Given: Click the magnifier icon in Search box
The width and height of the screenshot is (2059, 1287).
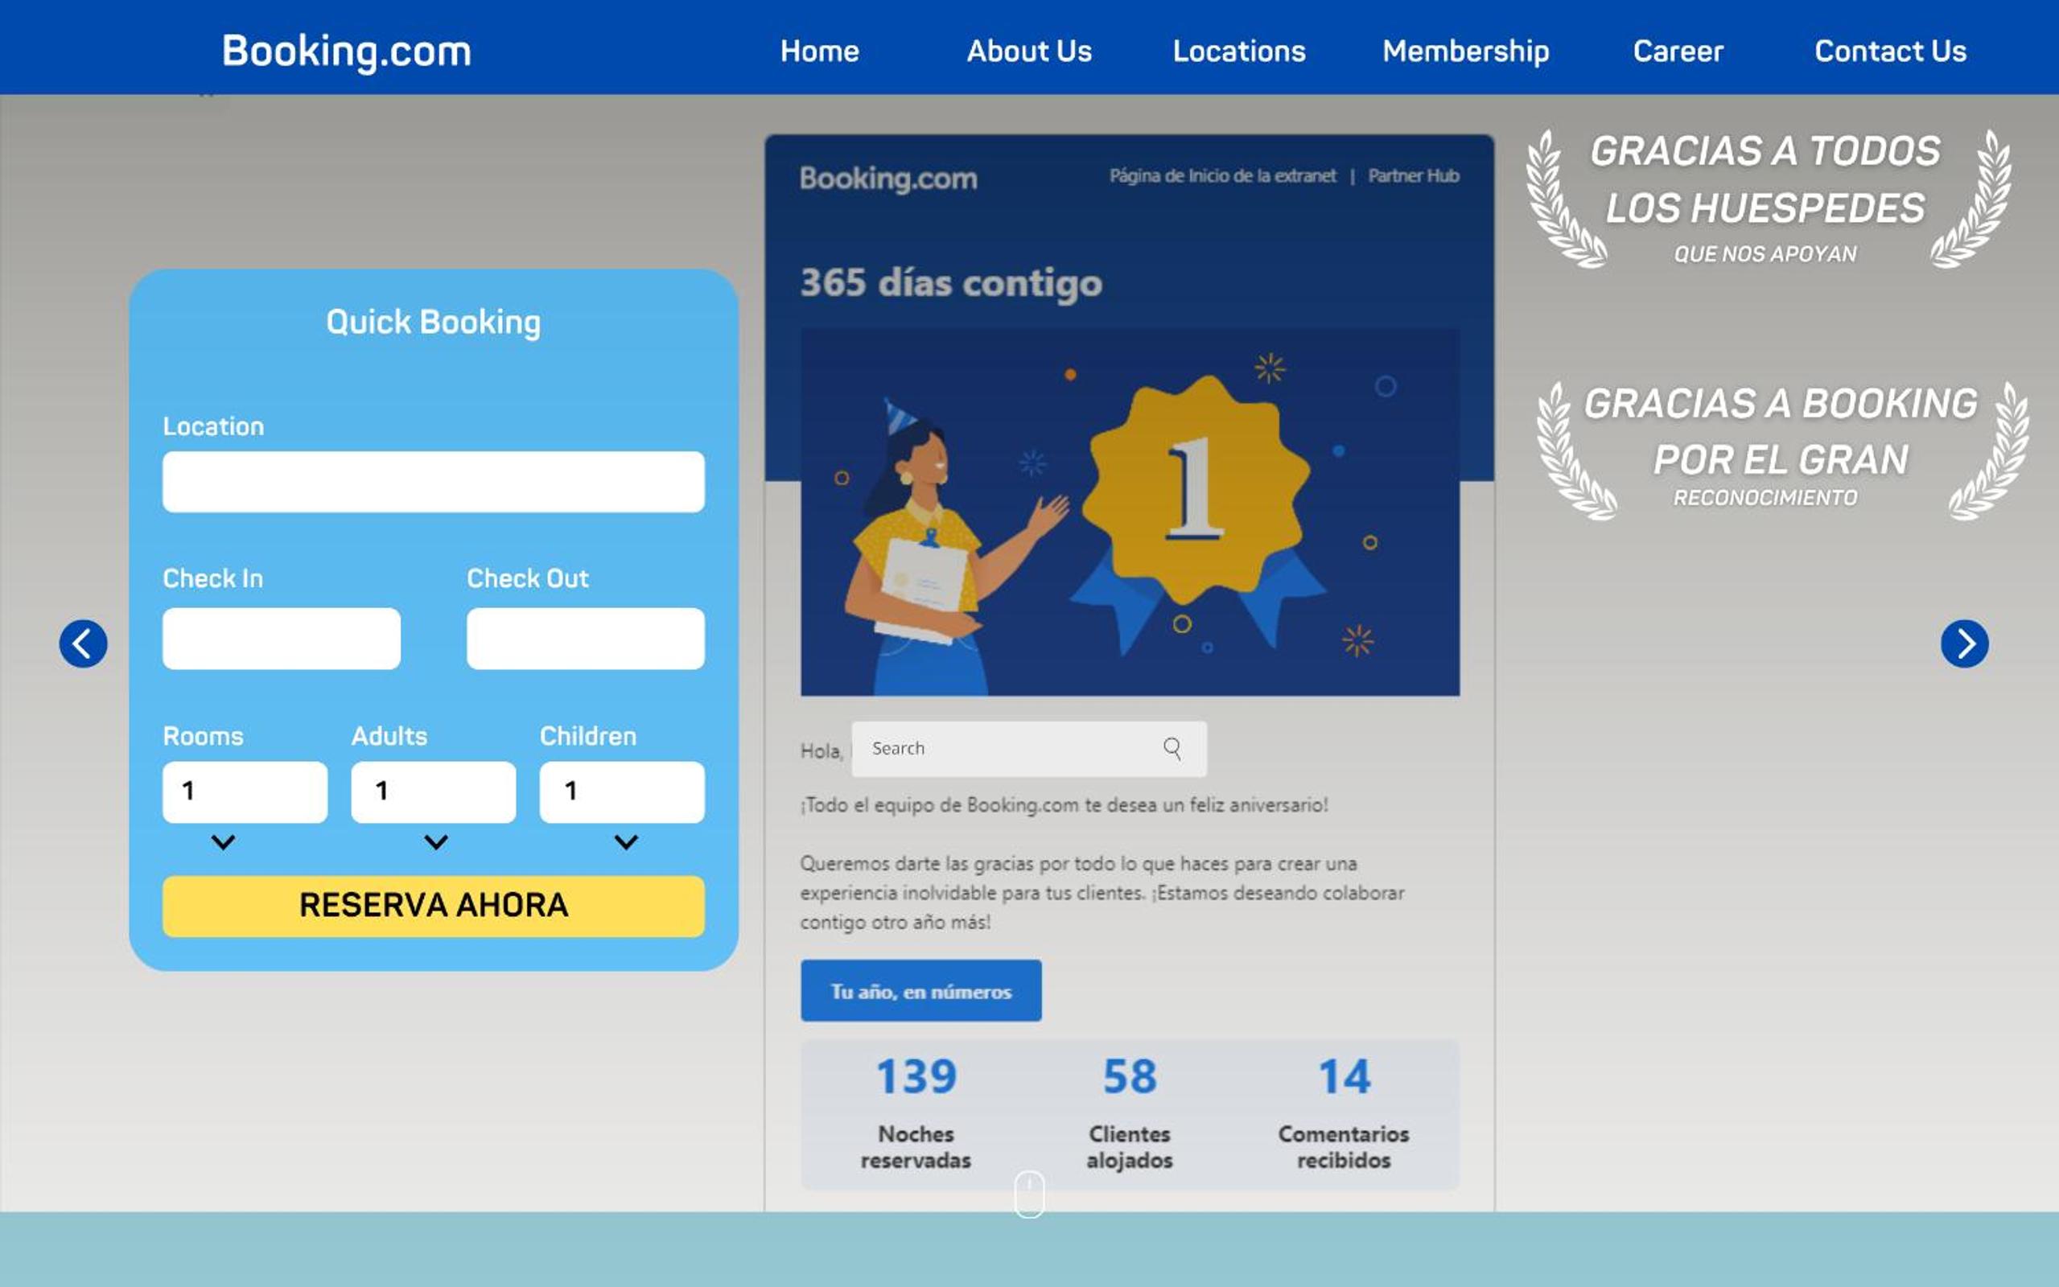Looking at the screenshot, I should click(1172, 748).
